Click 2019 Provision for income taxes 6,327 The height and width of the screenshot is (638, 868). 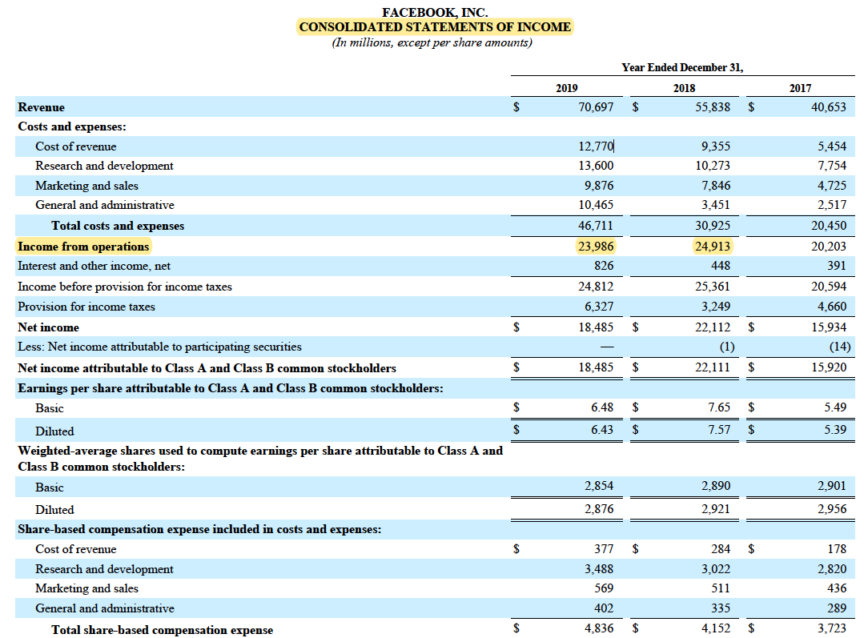tap(599, 306)
